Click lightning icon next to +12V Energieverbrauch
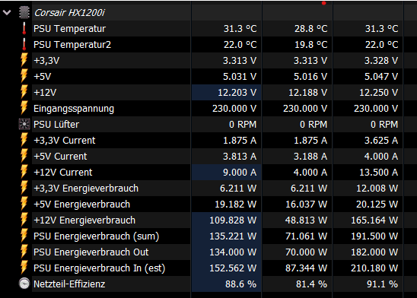This screenshot has width=417, height=298. 24,220
